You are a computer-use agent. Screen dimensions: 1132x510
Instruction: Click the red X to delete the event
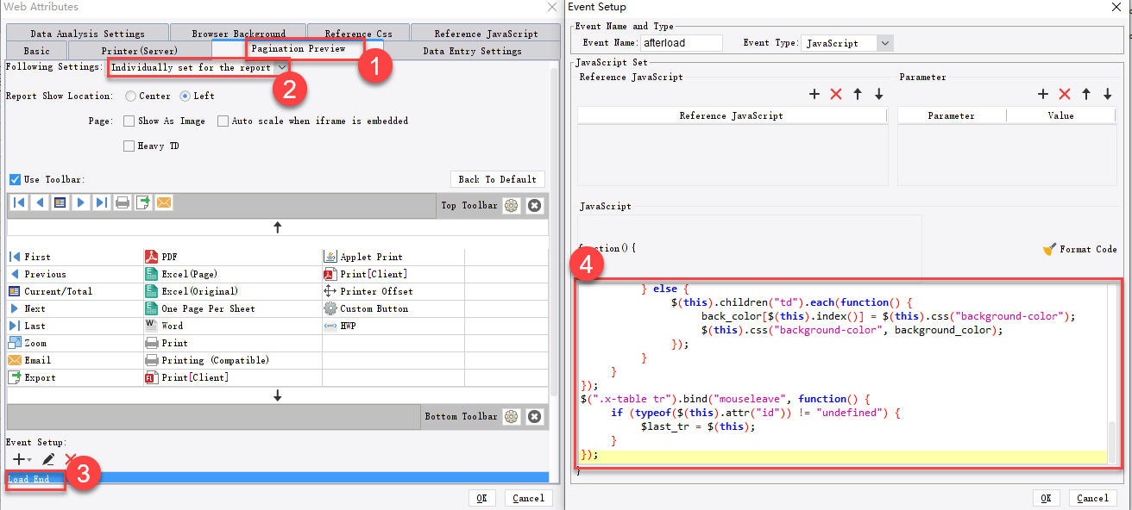69,459
